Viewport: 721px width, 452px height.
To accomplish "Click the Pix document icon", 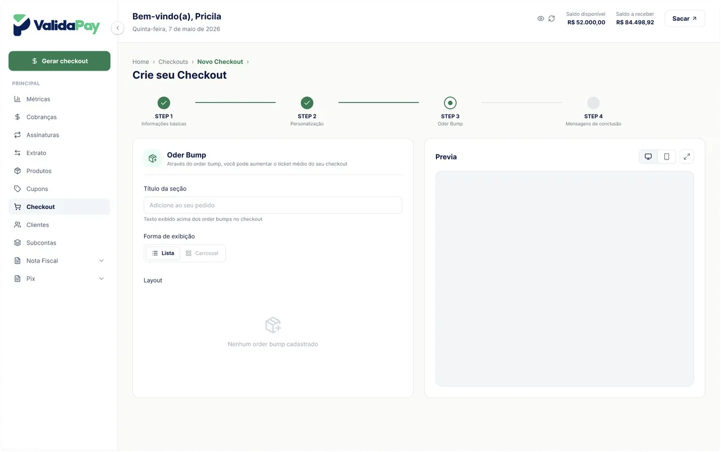I will pyautogui.click(x=17, y=279).
